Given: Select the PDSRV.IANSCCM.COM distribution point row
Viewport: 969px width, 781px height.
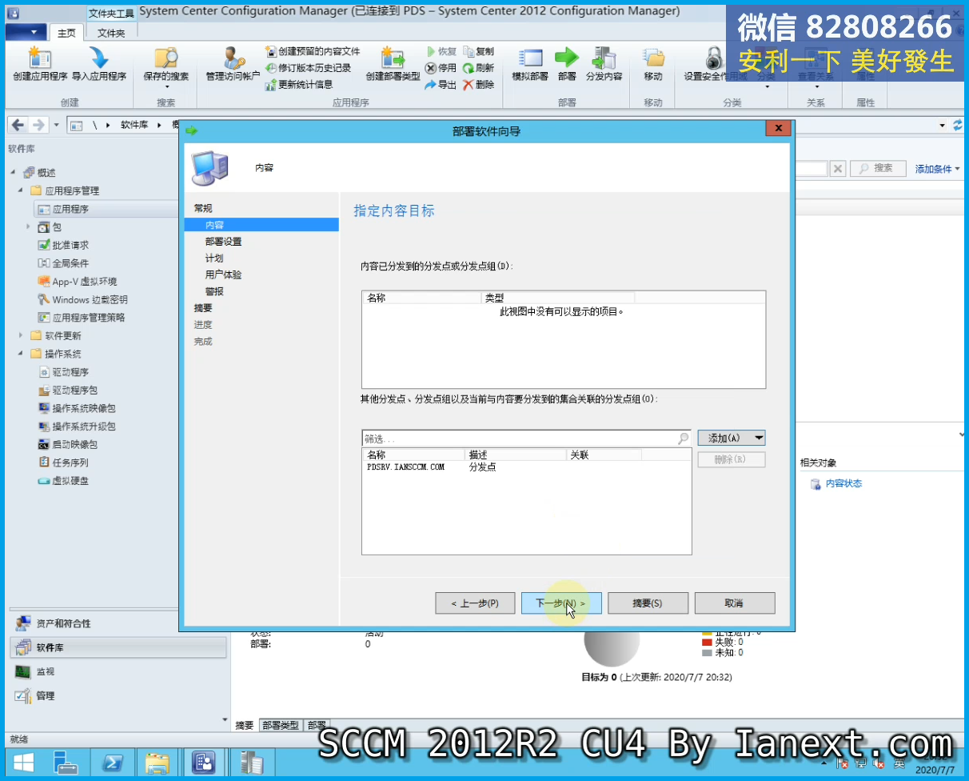Looking at the screenshot, I should 526,467.
